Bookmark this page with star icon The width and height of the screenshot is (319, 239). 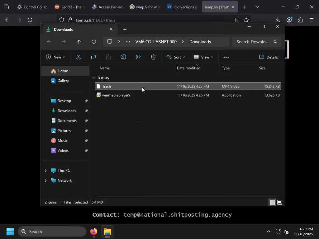coord(246,20)
